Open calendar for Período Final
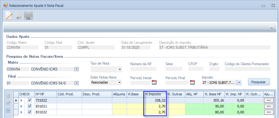The image size is (279, 118). pyautogui.click(x=193, y=82)
